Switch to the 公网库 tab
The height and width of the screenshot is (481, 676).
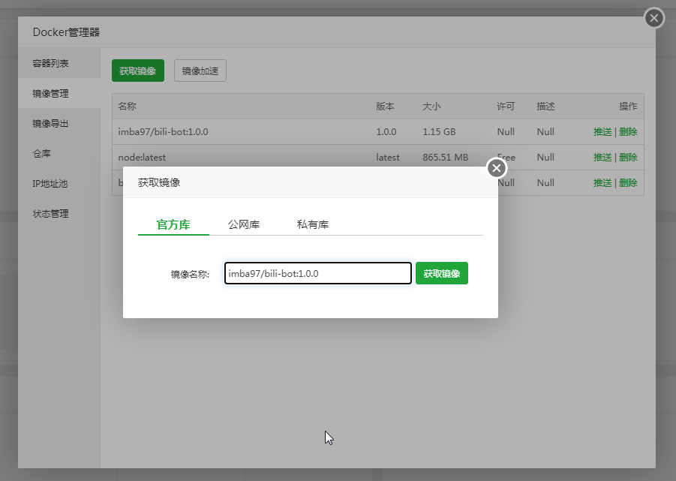tap(244, 224)
